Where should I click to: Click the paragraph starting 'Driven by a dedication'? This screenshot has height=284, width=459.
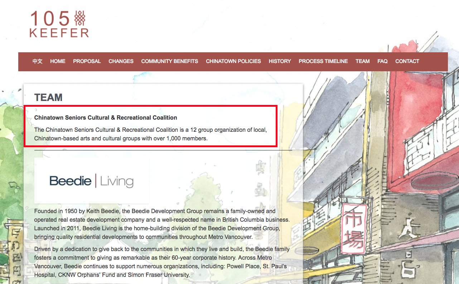point(162,262)
